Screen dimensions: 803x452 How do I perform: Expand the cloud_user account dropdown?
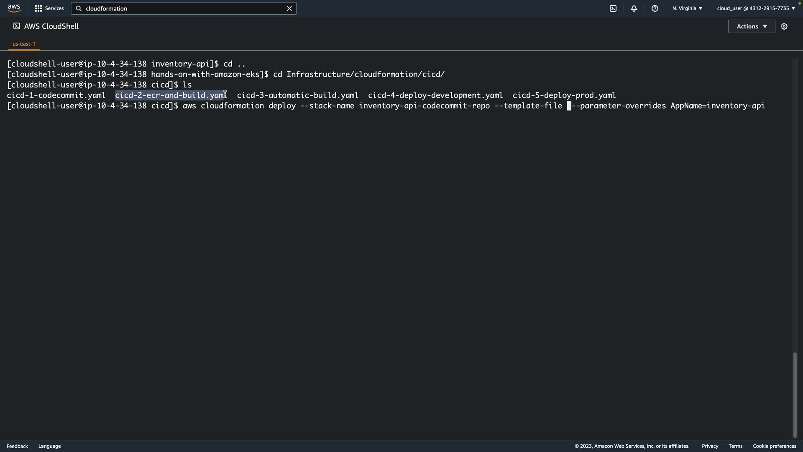point(756,8)
